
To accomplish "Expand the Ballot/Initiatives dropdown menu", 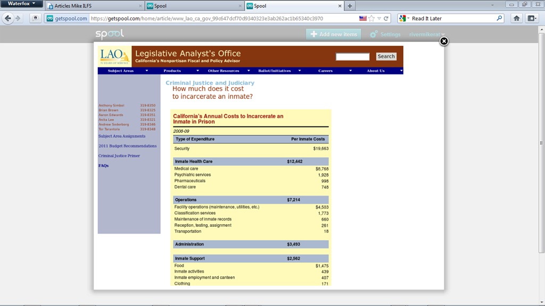I will tap(279, 71).
